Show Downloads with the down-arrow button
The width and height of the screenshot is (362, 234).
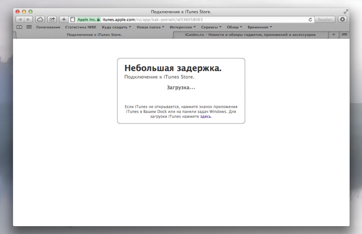342,19
